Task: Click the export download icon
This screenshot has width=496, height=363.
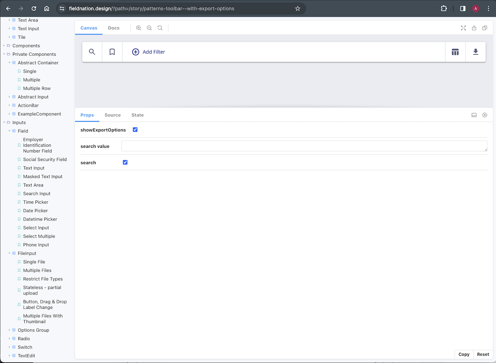Action: coord(475,52)
